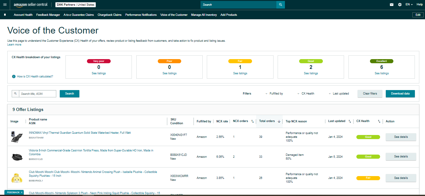Open Voice of the Customer menu item
Viewport: 425px width, 196px height.
174,15
